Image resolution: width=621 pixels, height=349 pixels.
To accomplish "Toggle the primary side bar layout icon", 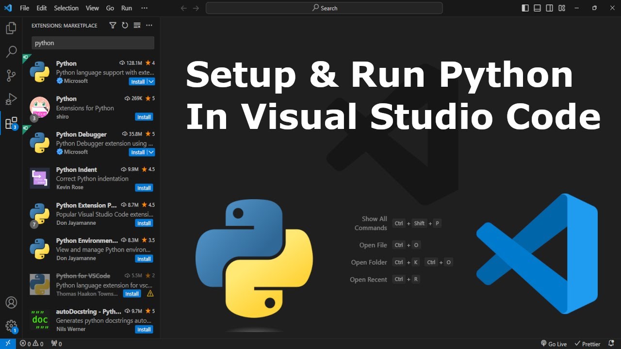I will 525,8.
